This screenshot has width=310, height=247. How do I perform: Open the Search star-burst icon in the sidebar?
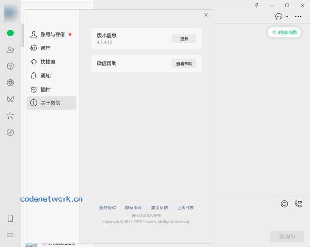(10, 116)
